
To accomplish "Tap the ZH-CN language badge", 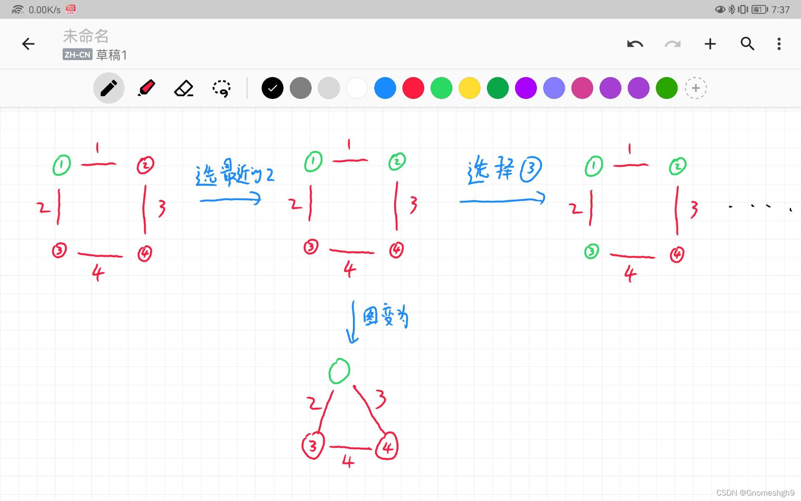I will [77, 55].
